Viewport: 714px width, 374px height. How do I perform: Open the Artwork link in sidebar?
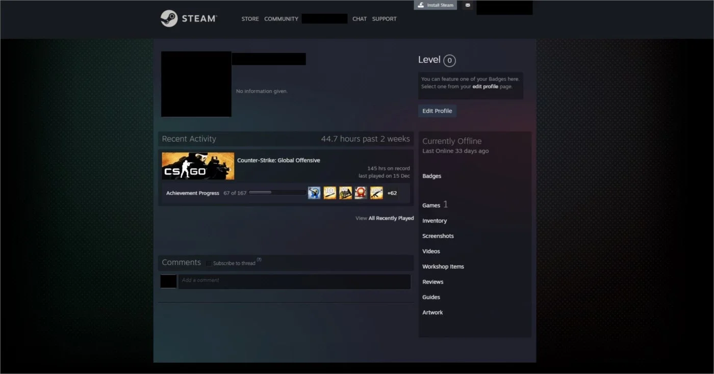tap(432, 312)
